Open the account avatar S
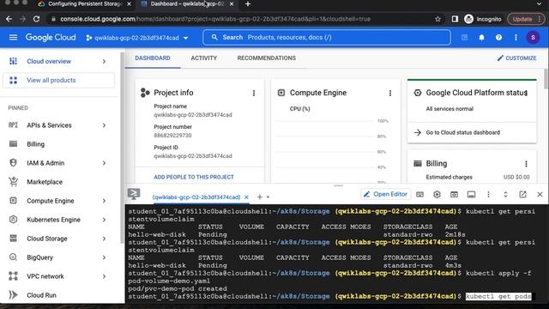Viewport: 549px width, 309px height. (x=533, y=38)
